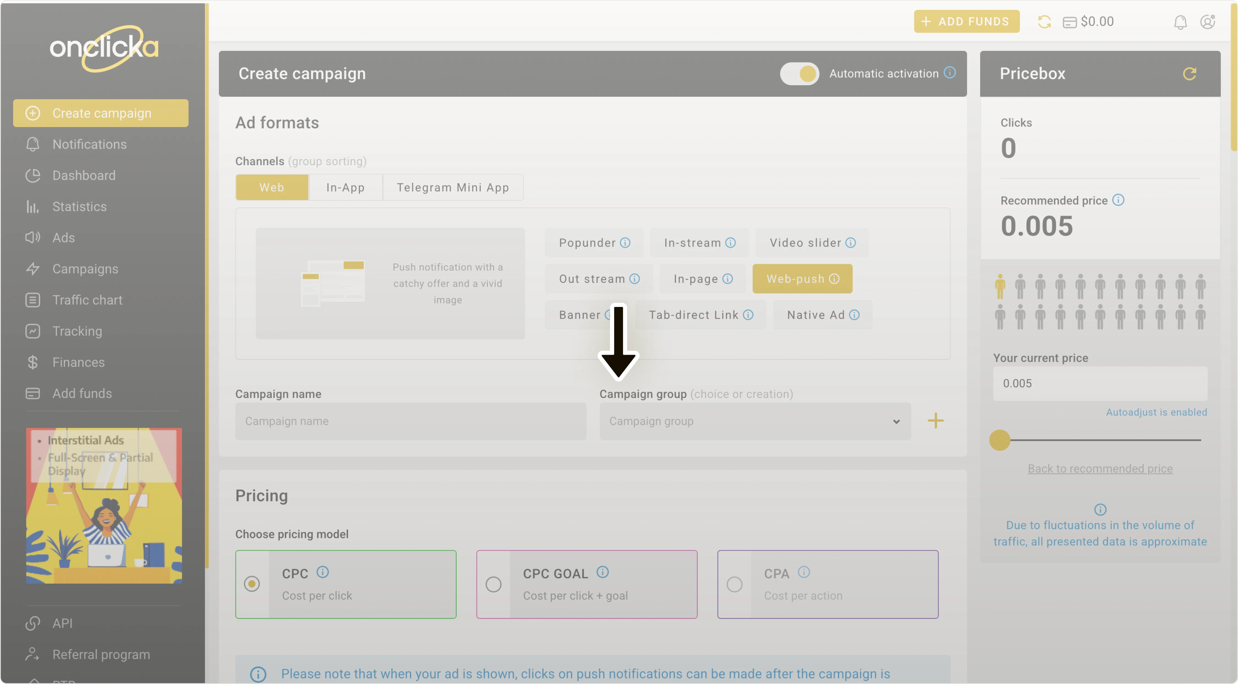Viewport: 1238px width, 684px height.
Task: Click the info icon next to CPC GOAL
Action: point(602,572)
